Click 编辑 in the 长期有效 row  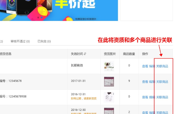point(152,66)
